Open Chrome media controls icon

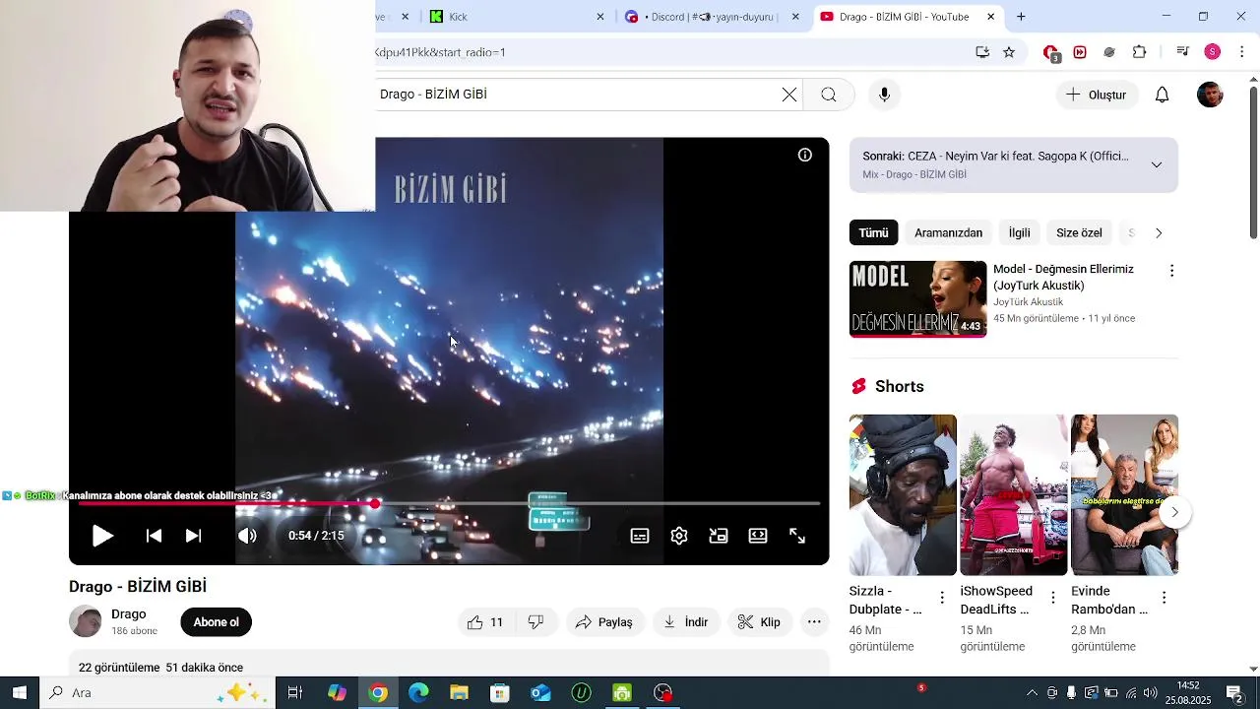click(1183, 52)
